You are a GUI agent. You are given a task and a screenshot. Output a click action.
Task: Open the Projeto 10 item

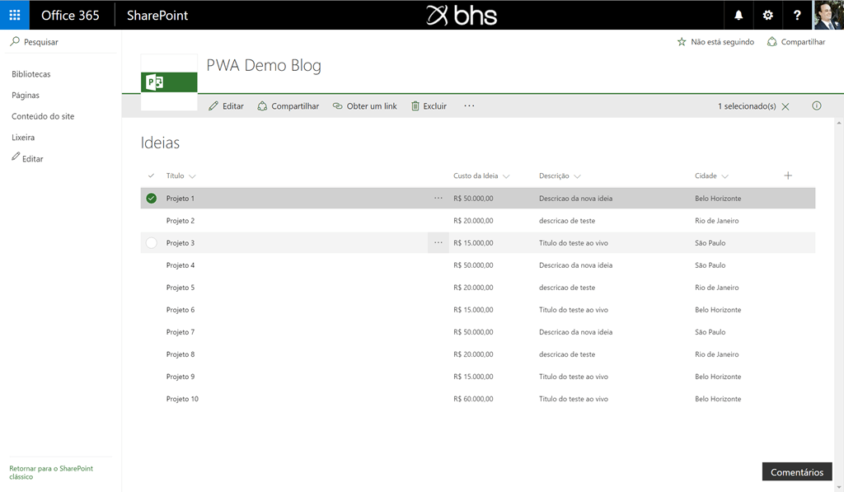[182, 399]
